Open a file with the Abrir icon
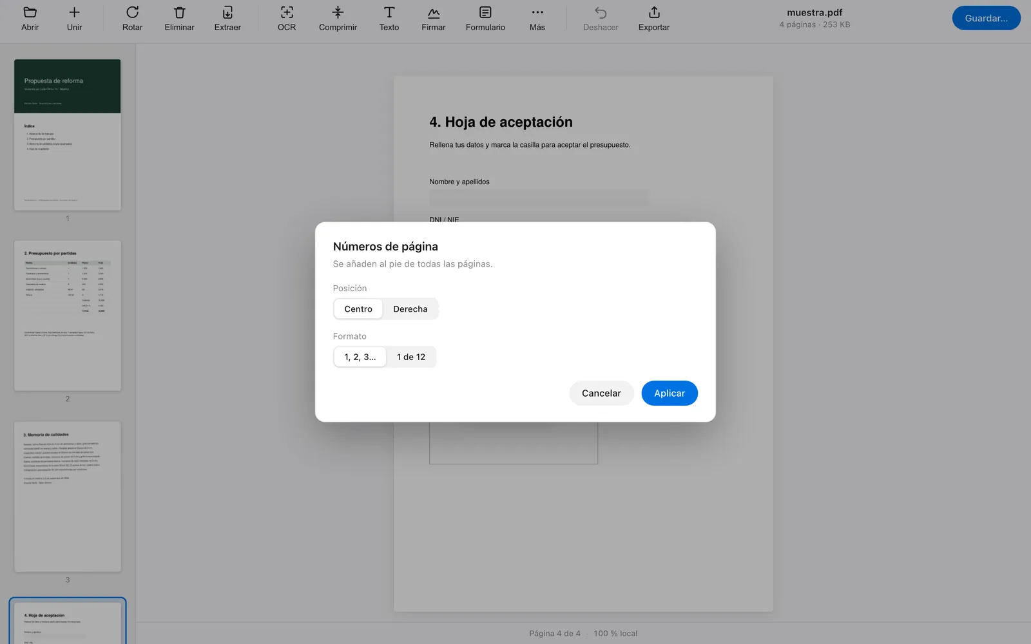The image size is (1031, 644). (30, 19)
